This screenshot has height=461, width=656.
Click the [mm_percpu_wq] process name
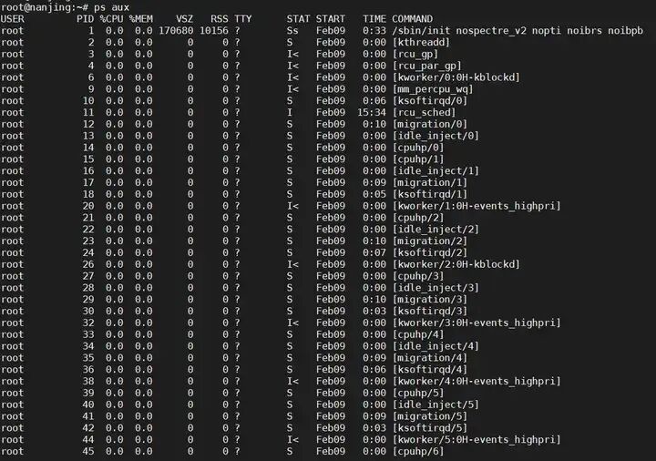pos(433,88)
